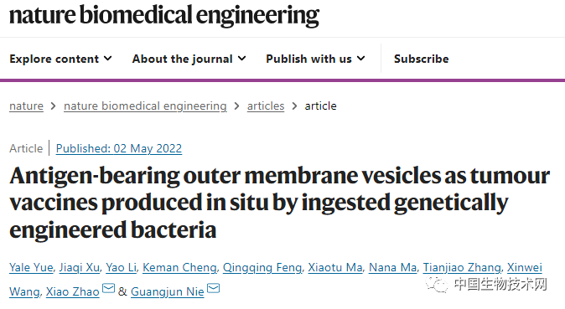Select author Guangjun Nie link
565x309 pixels.
coord(167,291)
